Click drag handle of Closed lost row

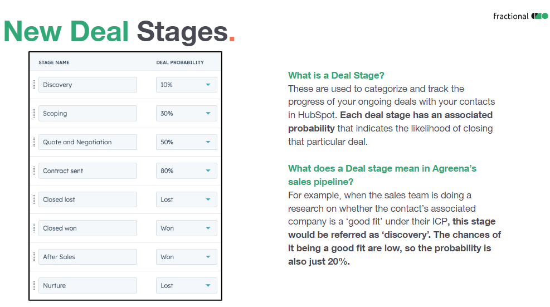click(x=33, y=199)
